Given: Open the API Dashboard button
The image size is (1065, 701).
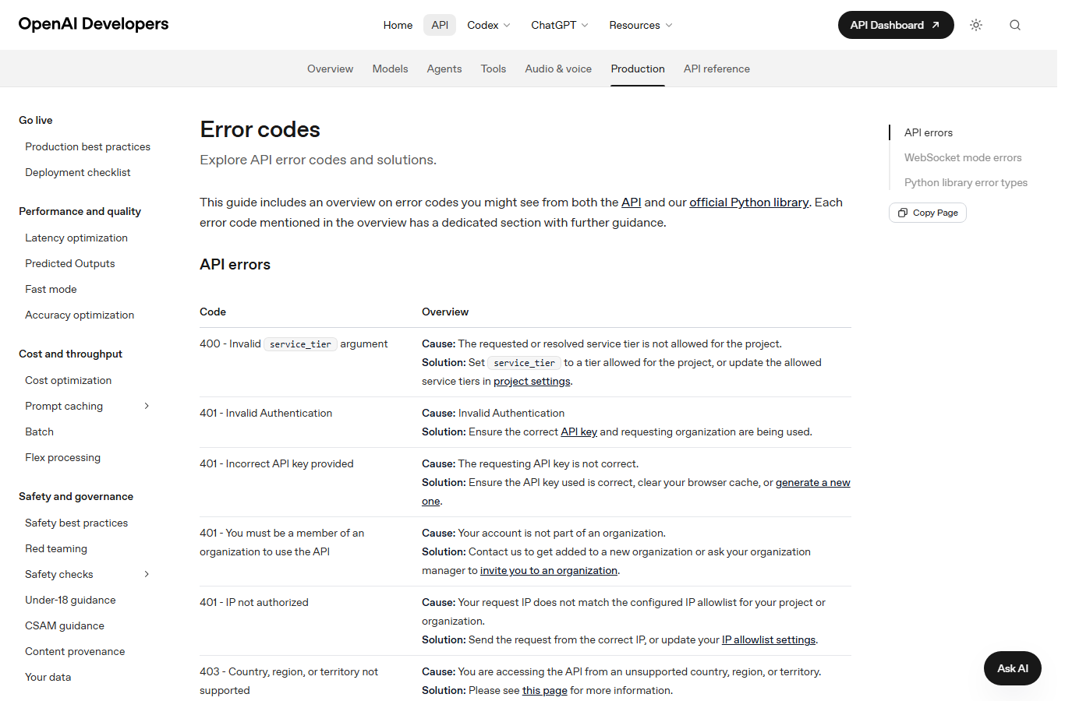Looking at the screenshot, I should [896, 25].
